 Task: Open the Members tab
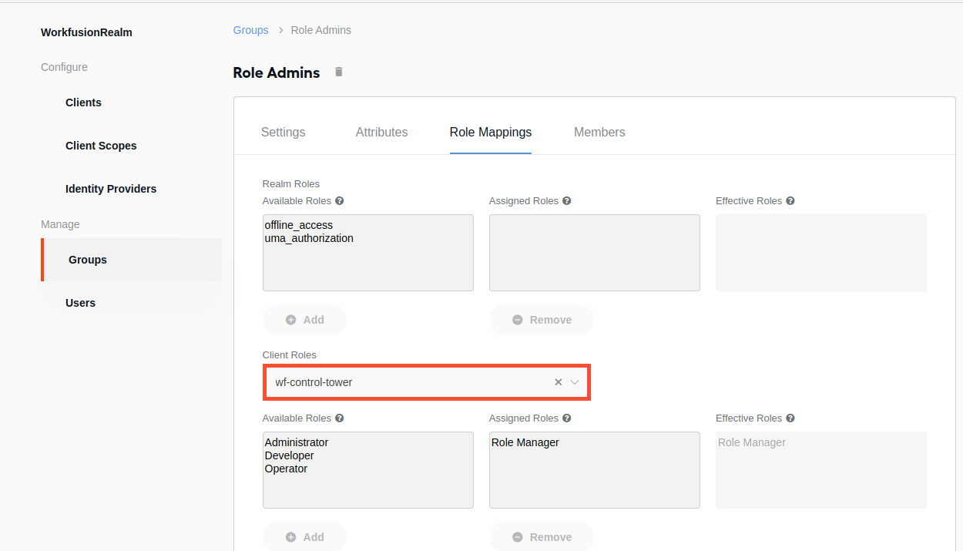[599, 133]
